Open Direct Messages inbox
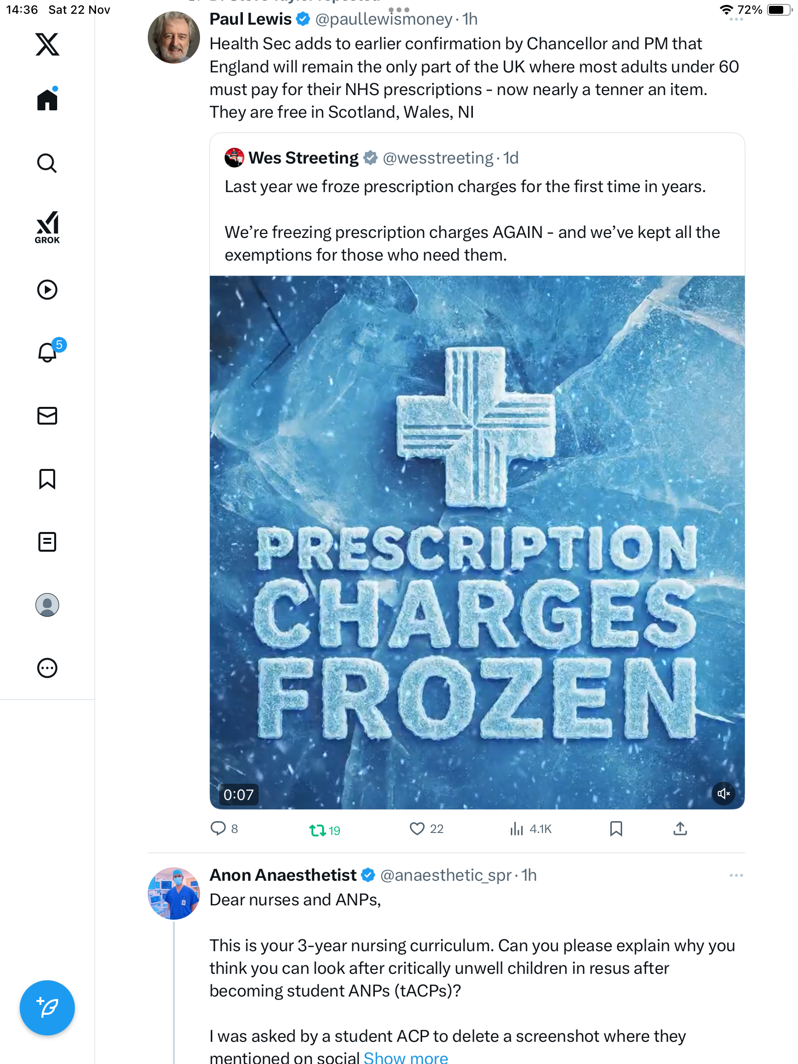The height and width of the screenshot is (1064, 798). coord(47,416)
